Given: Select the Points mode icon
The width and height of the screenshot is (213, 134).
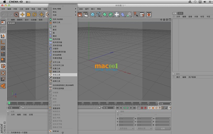Looking at the screenshot, I should [3, 48].
